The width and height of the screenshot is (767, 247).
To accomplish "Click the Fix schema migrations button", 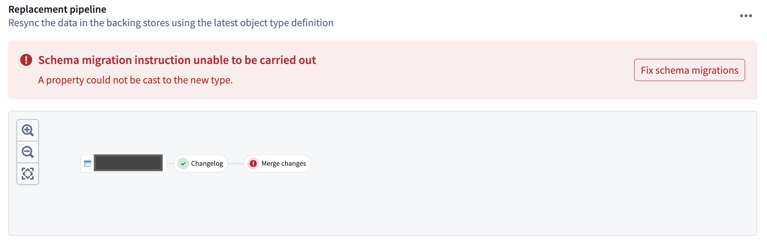I will point(689,70).
